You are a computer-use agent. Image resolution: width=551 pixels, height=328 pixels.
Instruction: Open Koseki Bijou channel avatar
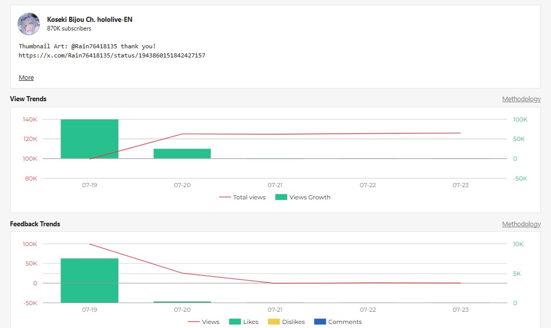tap(29, 24)
